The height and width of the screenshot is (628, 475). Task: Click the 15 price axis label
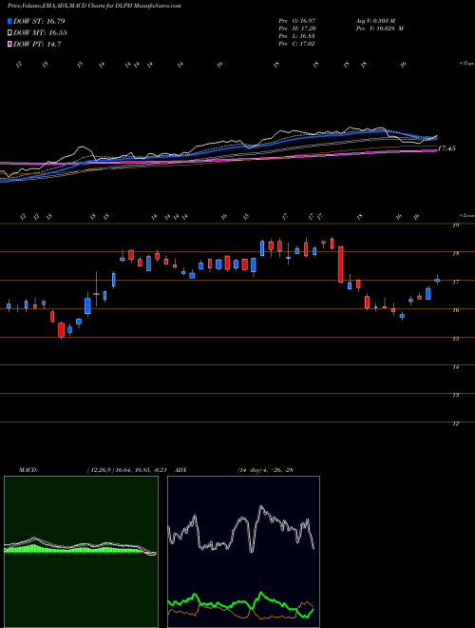pyautogui.click(x=455, y=339)
